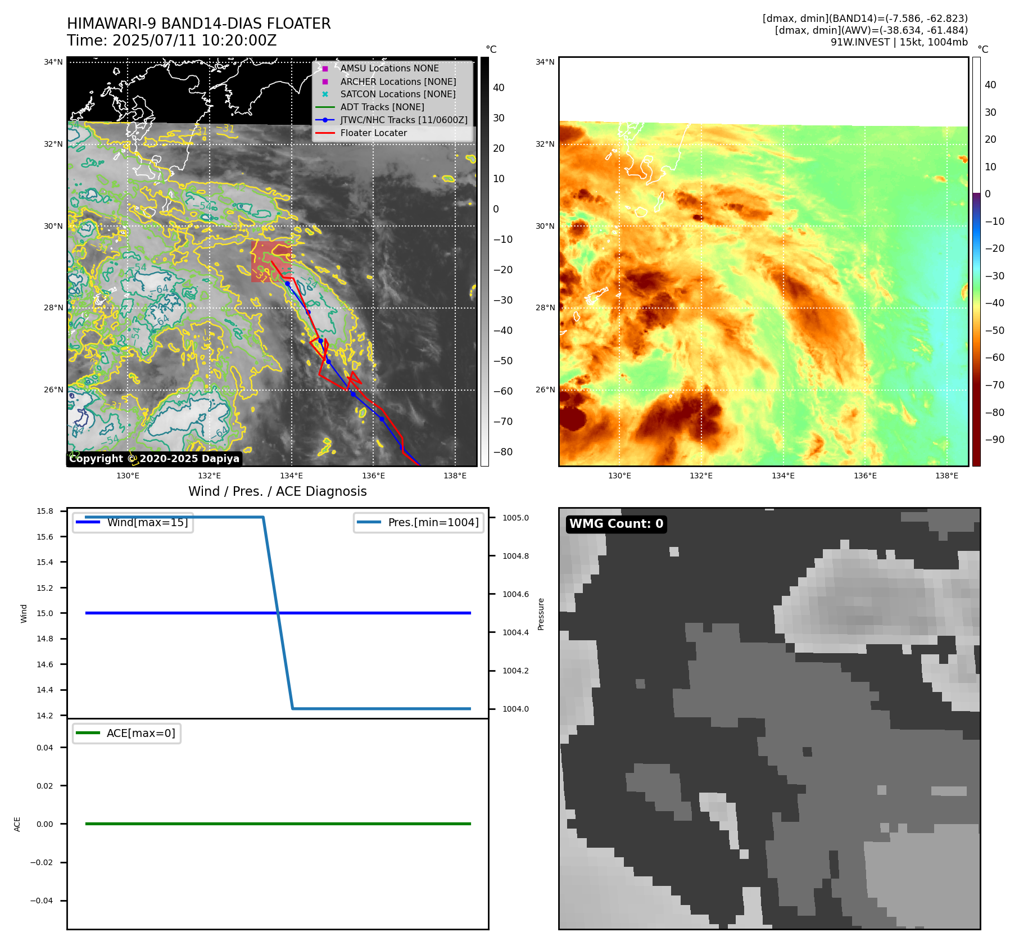Click the cyan SATCON x legend marker

[325, 94]
